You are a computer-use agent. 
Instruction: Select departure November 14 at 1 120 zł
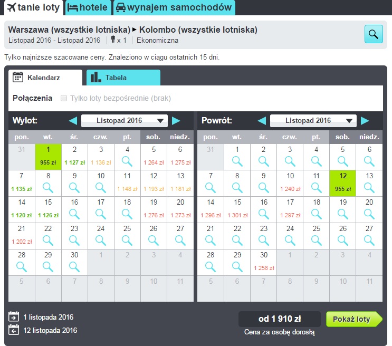pyautogui.click(x=22, y=209)
